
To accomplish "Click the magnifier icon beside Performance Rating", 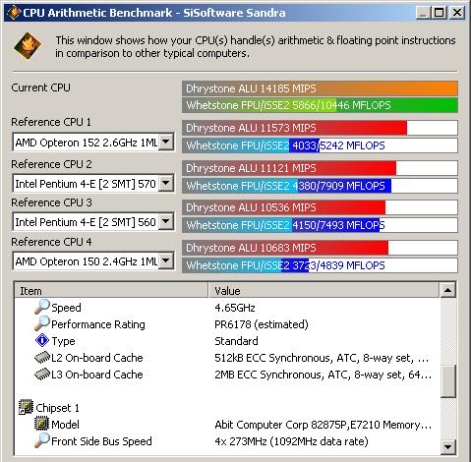I will coord(42,323).
